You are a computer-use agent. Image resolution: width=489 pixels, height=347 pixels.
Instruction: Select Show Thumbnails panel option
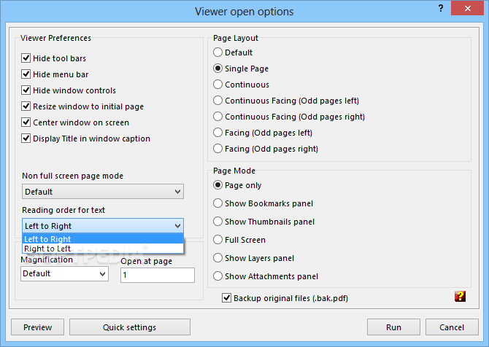(x=217, y=222)
